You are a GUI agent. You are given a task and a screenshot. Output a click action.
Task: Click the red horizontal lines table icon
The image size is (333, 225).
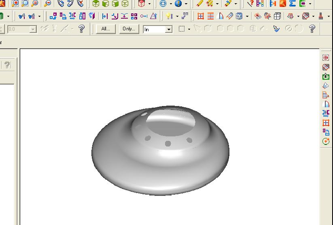click(210, 16)
